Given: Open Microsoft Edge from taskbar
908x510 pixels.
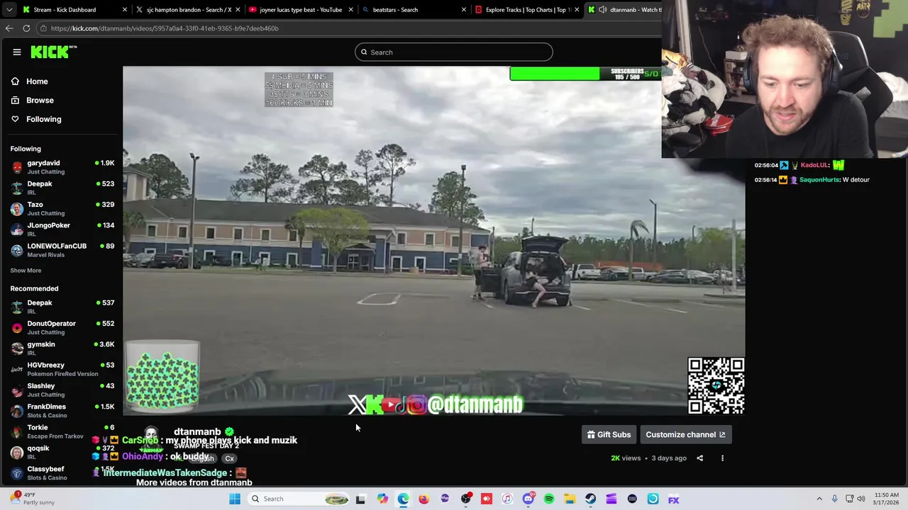Looking at the screenshot, I should 403,499.
